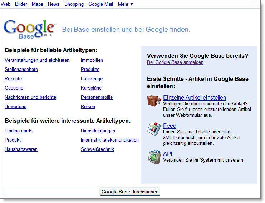The width and height of the screenshot is (265, 203).
Task: Open the Immobilien category
Action: click(92, 60)
